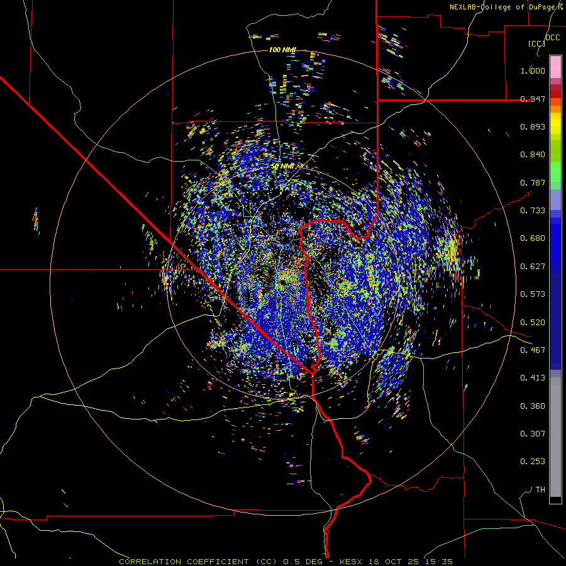Click the 15:35 timestamp in caption
This screenshot has width=566, height=566.
pos(438,562)
